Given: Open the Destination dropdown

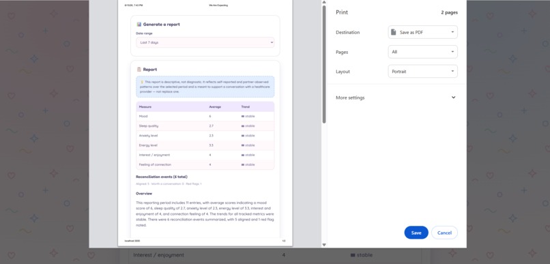Looking at the screenshot, I should coord(422,32).
